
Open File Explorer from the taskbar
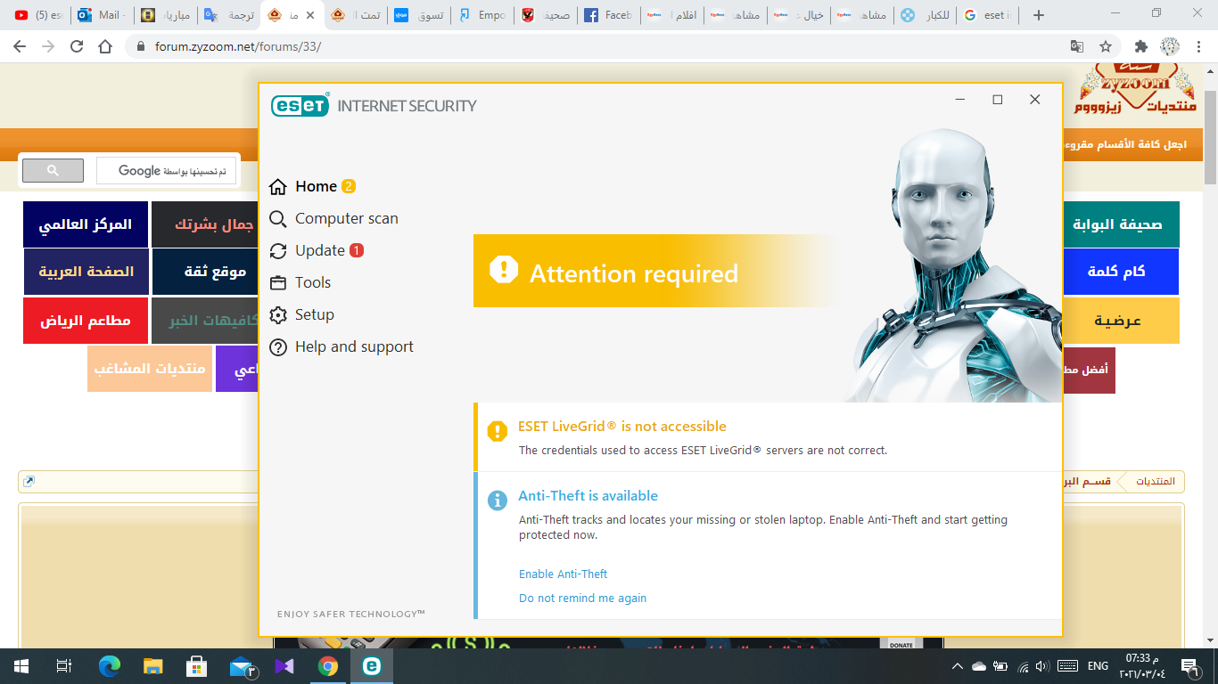pyautogui.click(x=153, y=666)
